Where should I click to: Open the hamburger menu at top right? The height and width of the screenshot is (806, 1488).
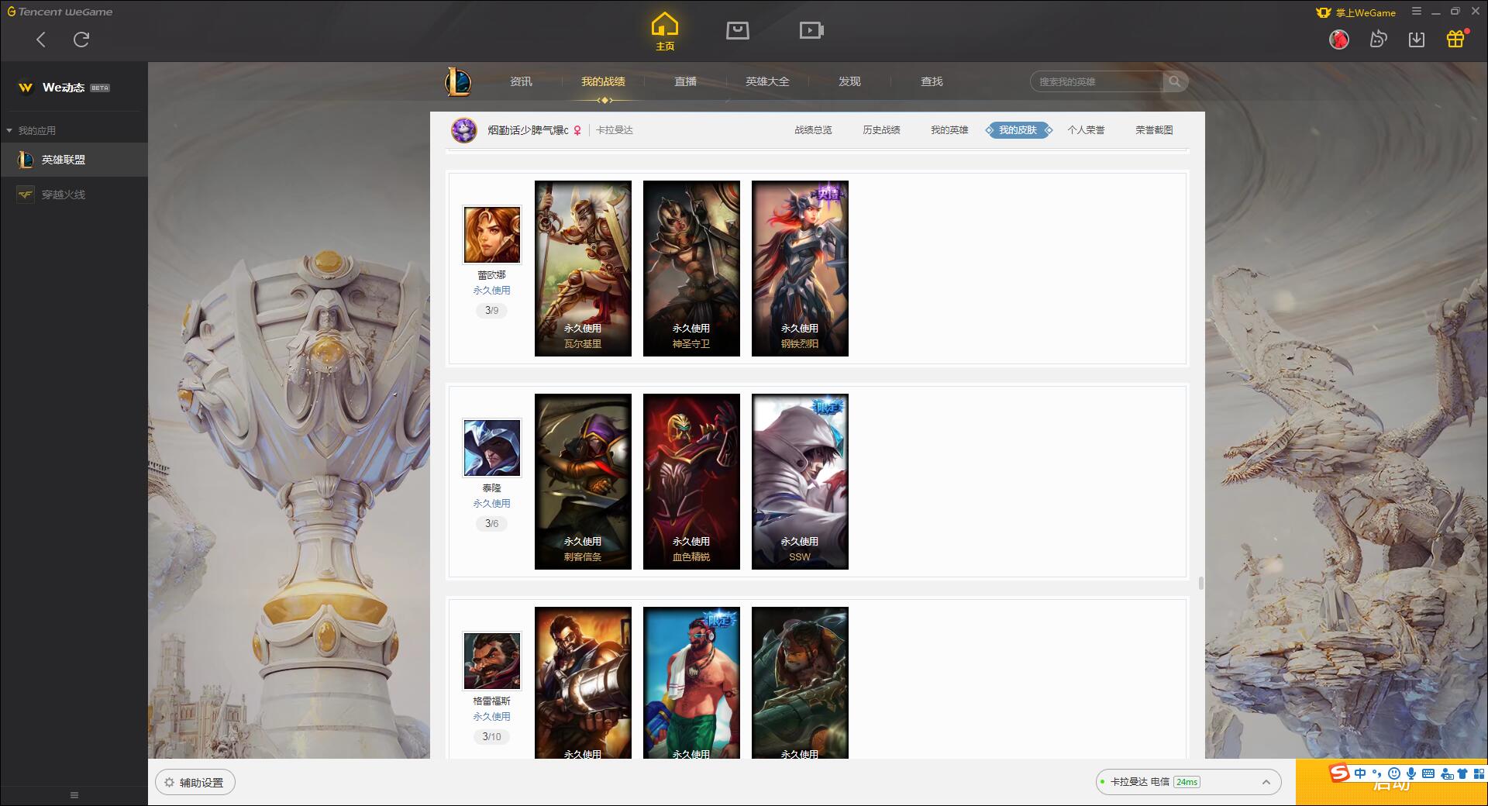pos(1417,12)
